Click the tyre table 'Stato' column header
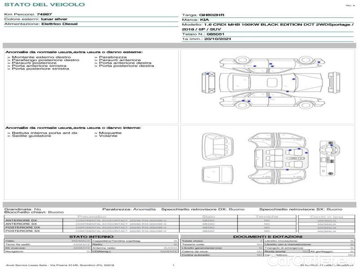This screenshot has height=269, width=359. coord(208,217)
